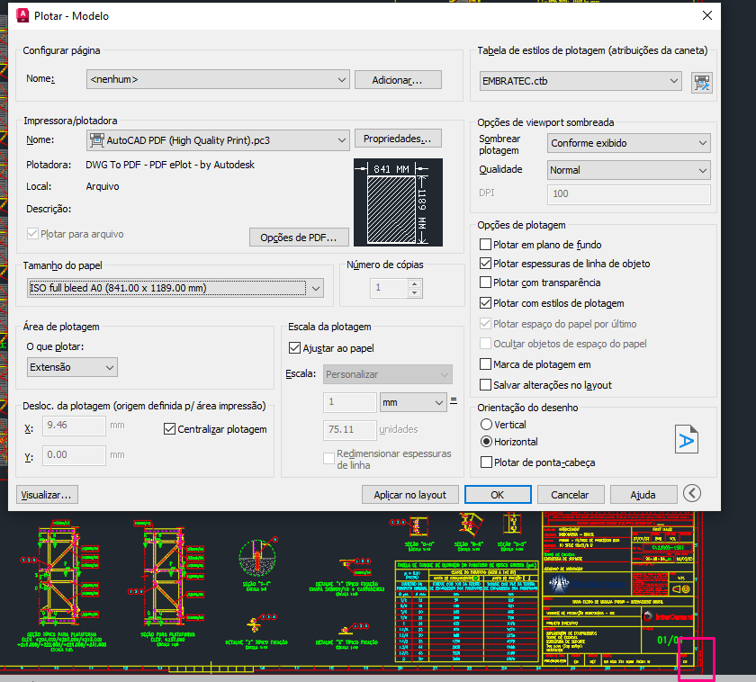Increase the number of copies with the up arrow
756x682 pixels.
[x=414, y=283]
